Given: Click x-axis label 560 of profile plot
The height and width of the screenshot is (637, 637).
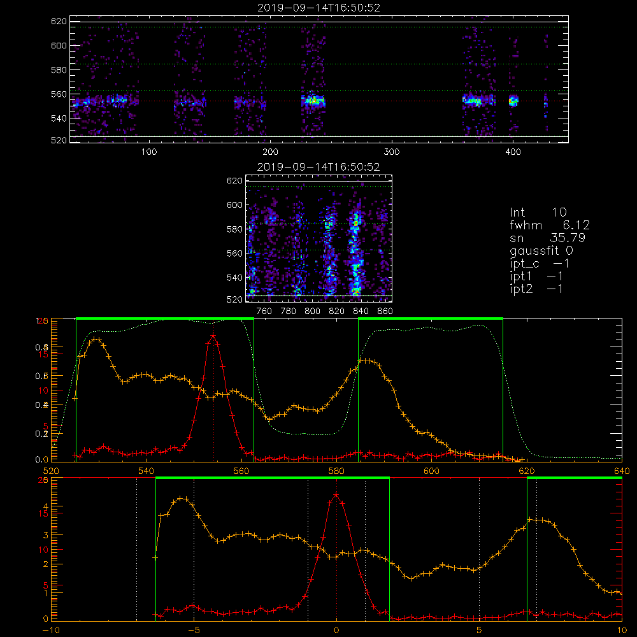Looking at the screenshot, I should point(241,471).
